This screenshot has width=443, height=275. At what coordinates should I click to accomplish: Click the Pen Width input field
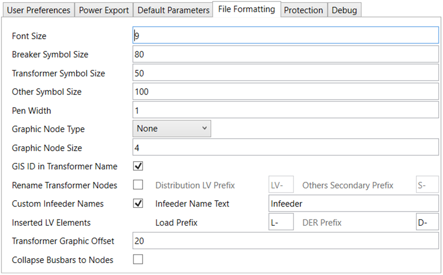pos(285,110)
